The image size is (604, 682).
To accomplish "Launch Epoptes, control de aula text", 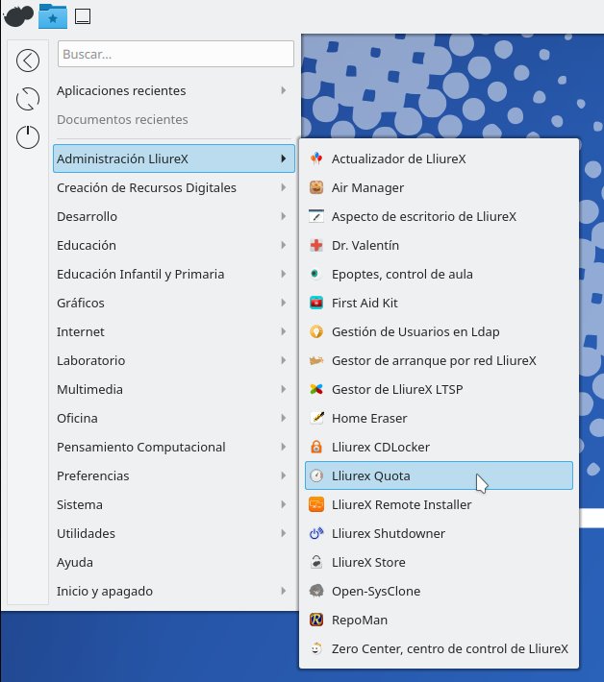I will (402, 275).
